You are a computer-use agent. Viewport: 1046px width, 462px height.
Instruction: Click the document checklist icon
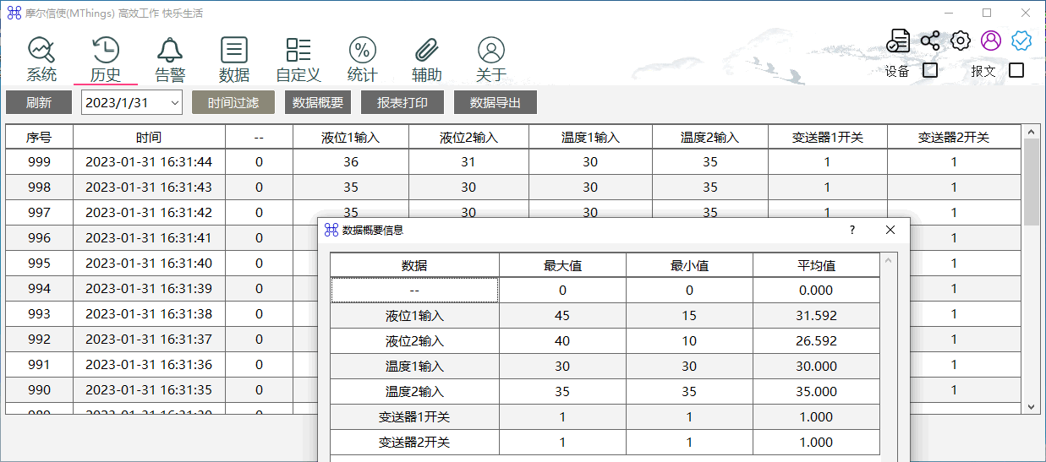[x=898, y=41]
